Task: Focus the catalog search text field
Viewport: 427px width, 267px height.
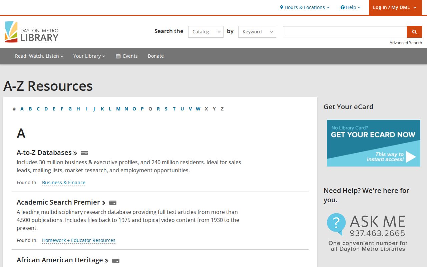Action: coord(345,32)
